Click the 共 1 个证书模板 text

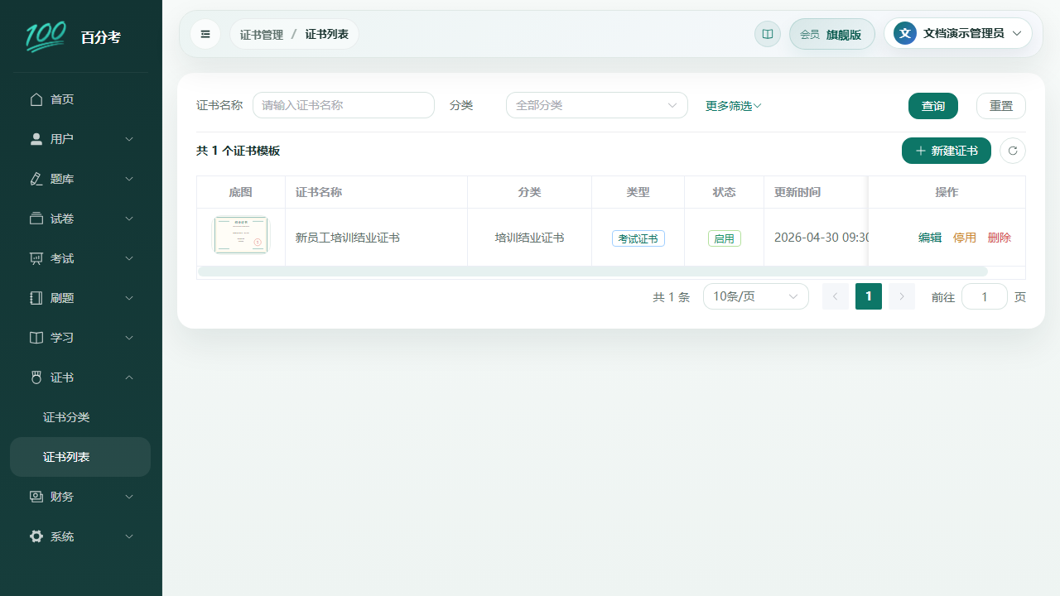pos(238,151)
